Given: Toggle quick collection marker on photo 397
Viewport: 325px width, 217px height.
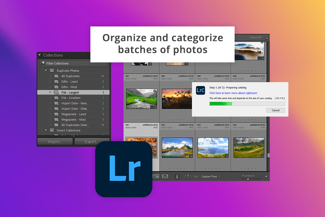Looking at the screenshot, I should point(155,91).
